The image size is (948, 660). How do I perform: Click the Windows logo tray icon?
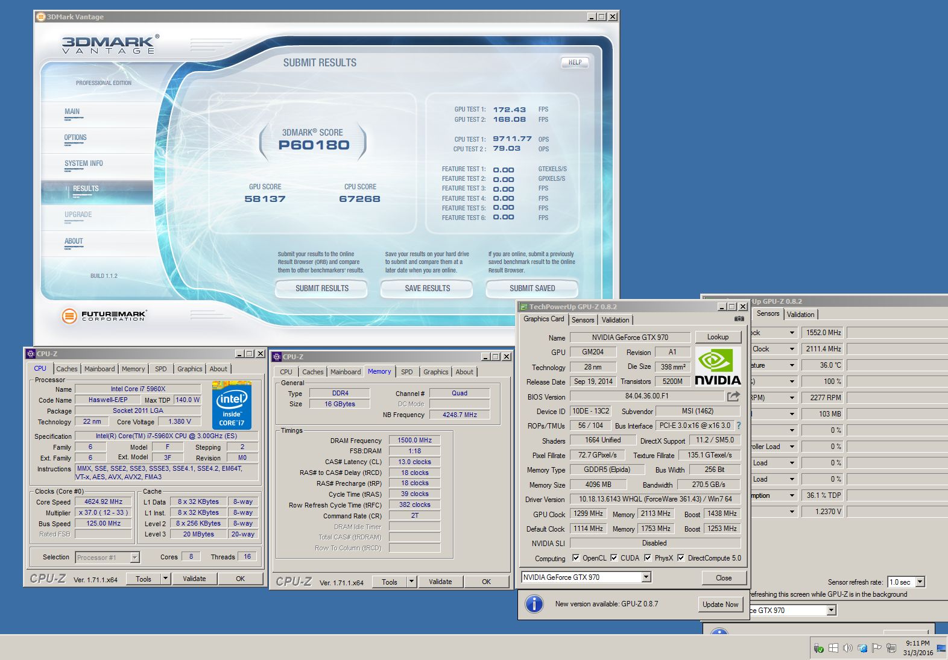[833, 649]
